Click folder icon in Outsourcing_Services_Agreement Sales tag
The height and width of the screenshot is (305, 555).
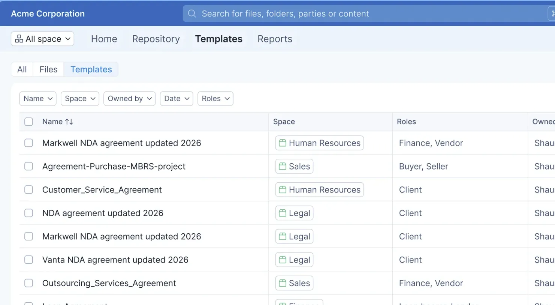[283, 283]
